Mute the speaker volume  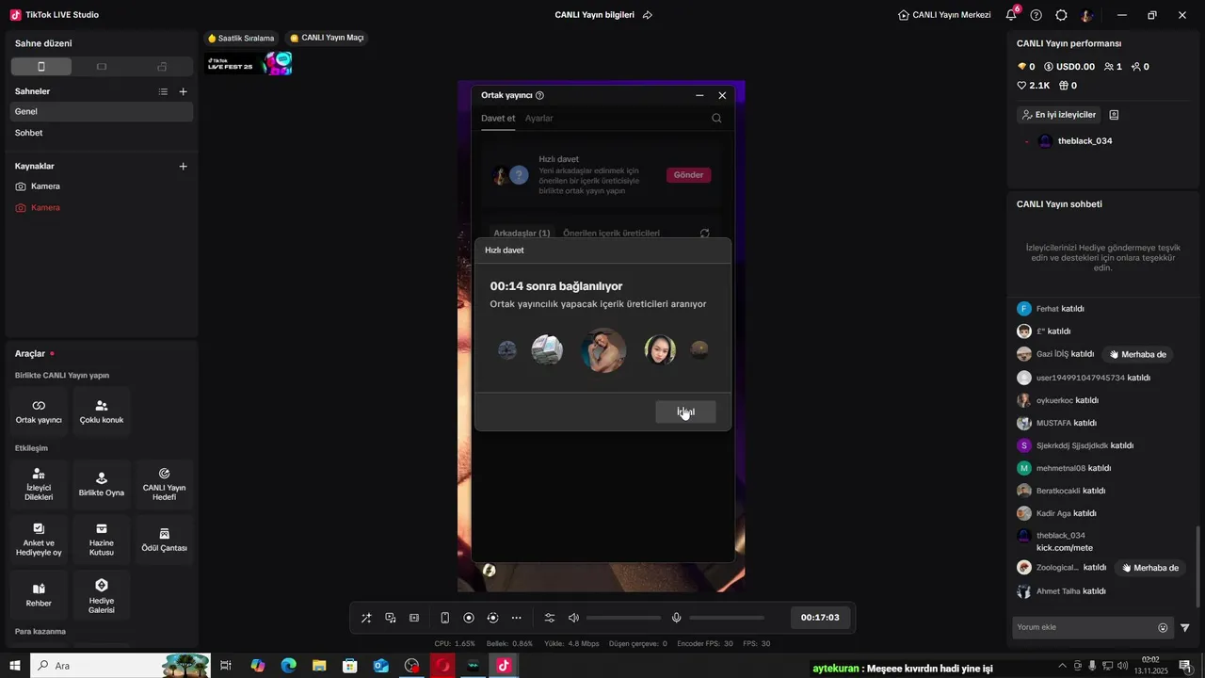(573, 618)
